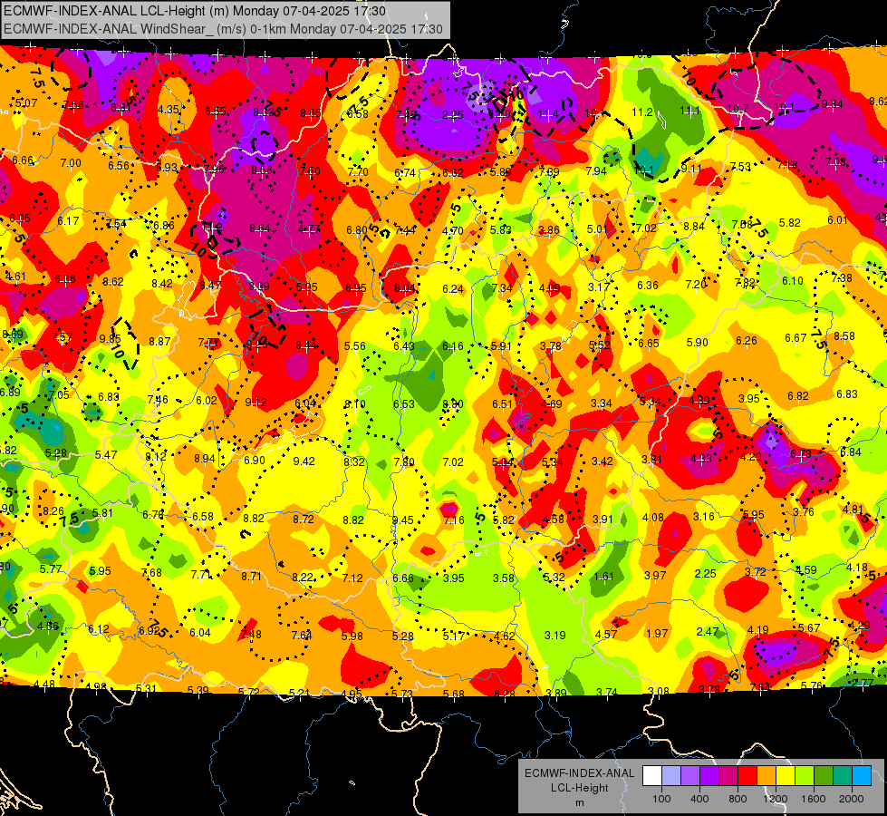Click the sky blue legend swatch after the 2000 tick

click(x=862, y=776)
